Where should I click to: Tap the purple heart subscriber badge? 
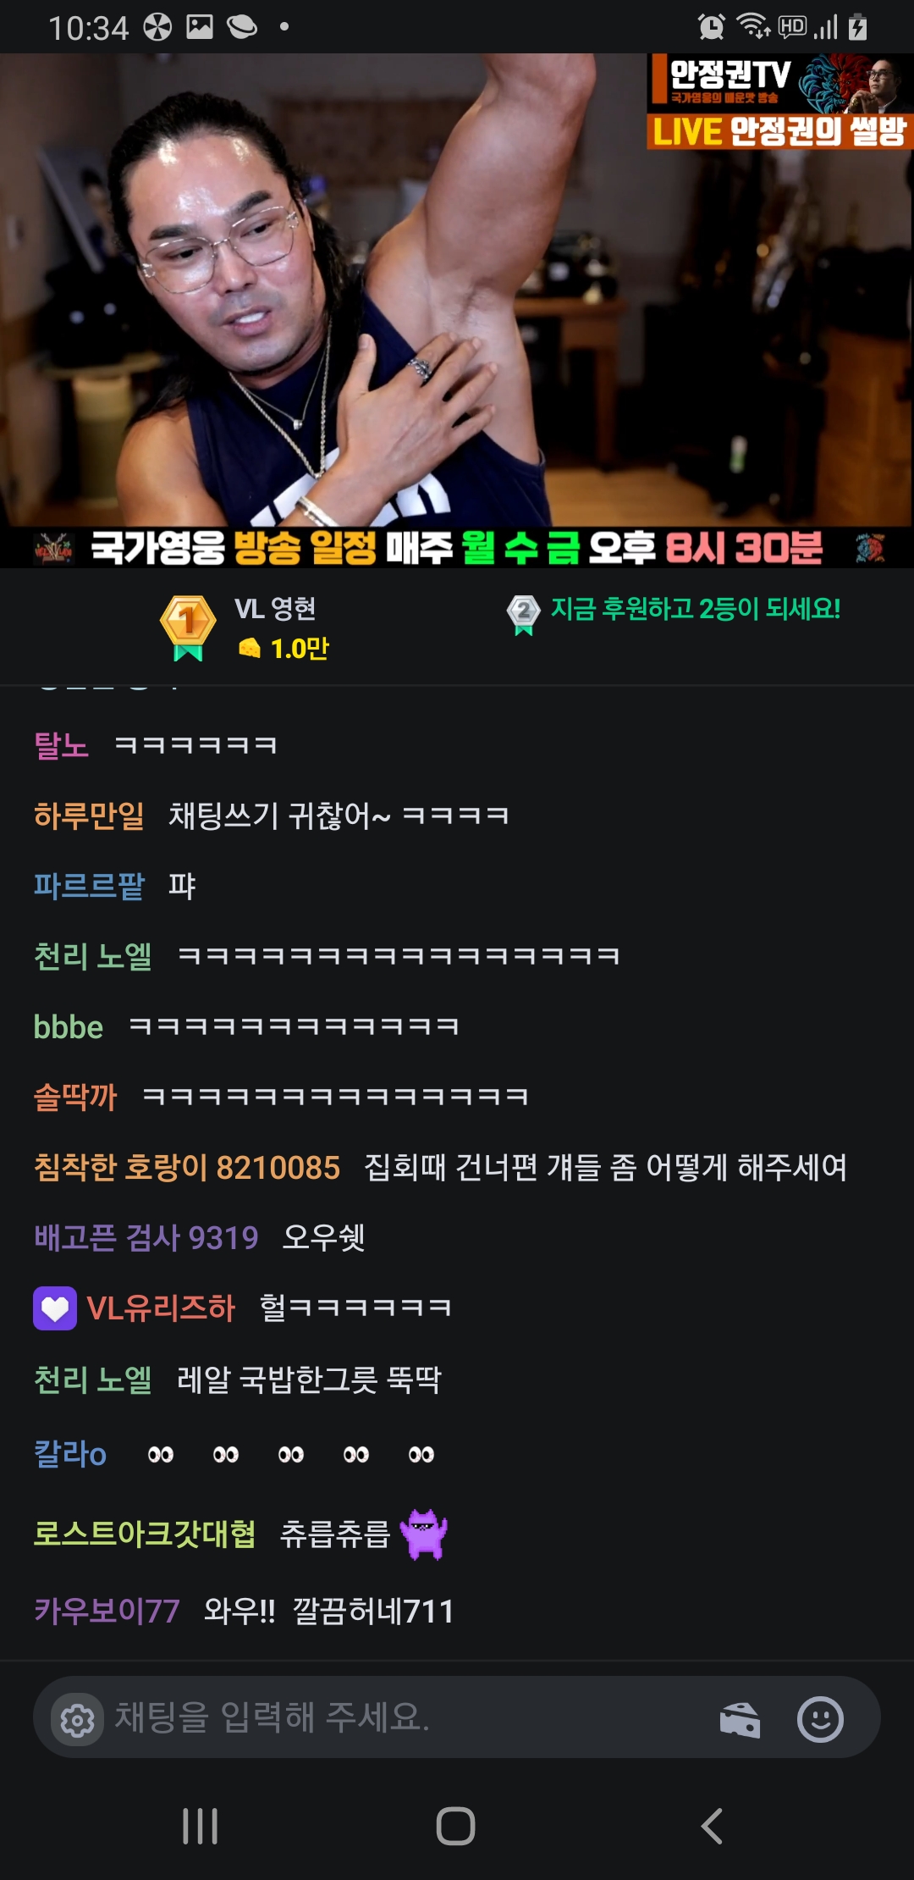tap(55, 1308)
